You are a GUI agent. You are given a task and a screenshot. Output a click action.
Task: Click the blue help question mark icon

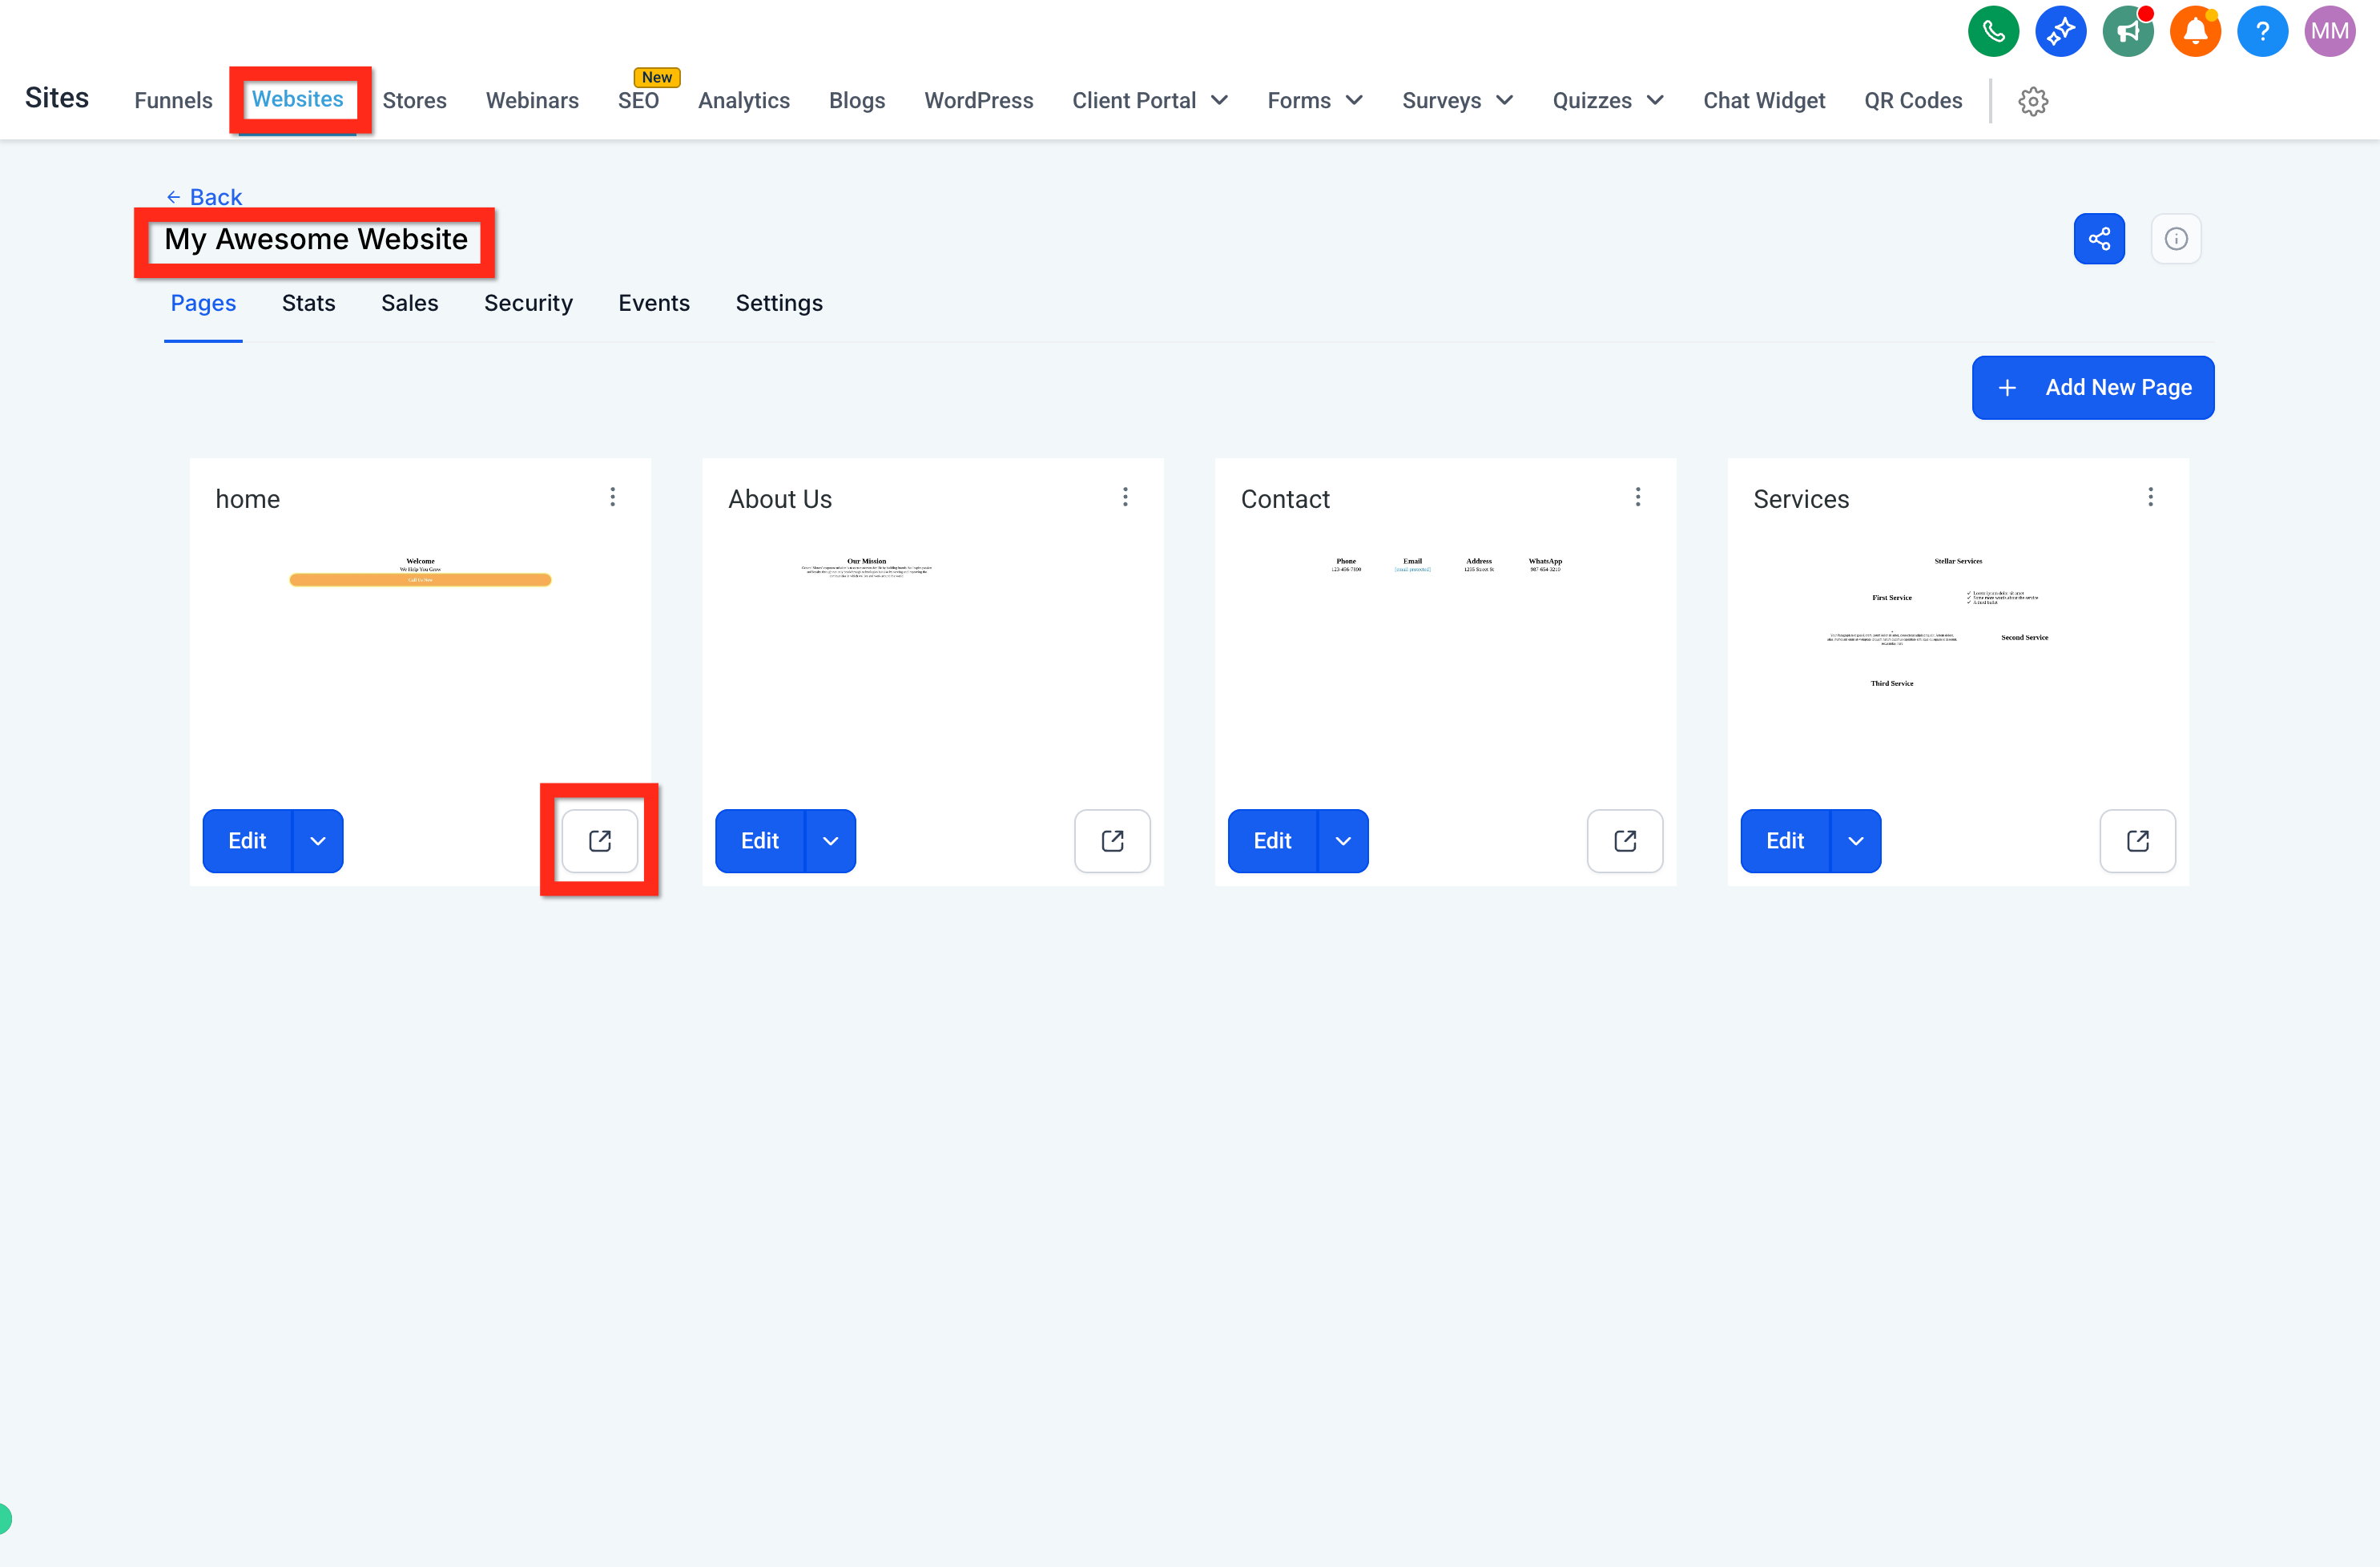click(2262, 32)
